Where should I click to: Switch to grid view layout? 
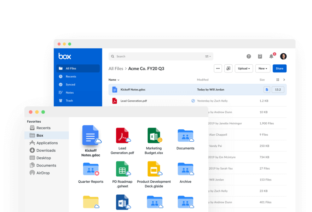(x=278, y=80)
